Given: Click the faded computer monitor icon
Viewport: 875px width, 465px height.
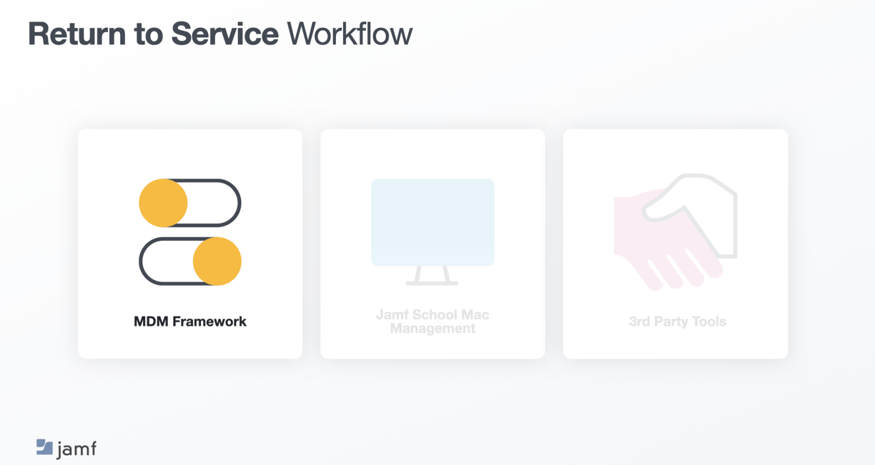Looking at the screenshot, I should click(432, 232).
